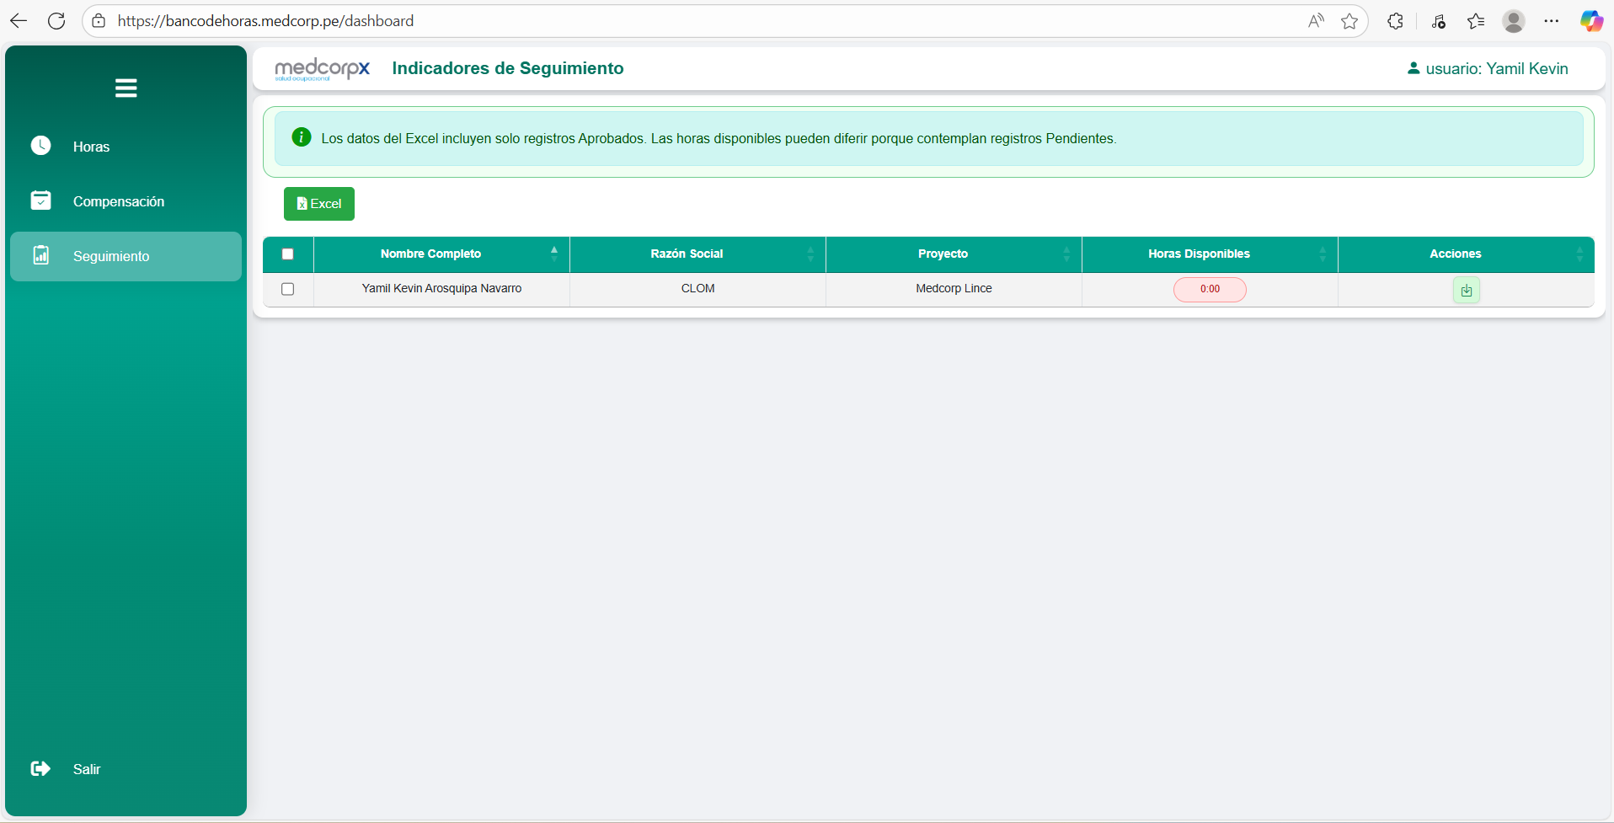The width and height of the screenshot is (1614, 823).
Task: Add page to favorites star icon
Action: pos(1349,21)
